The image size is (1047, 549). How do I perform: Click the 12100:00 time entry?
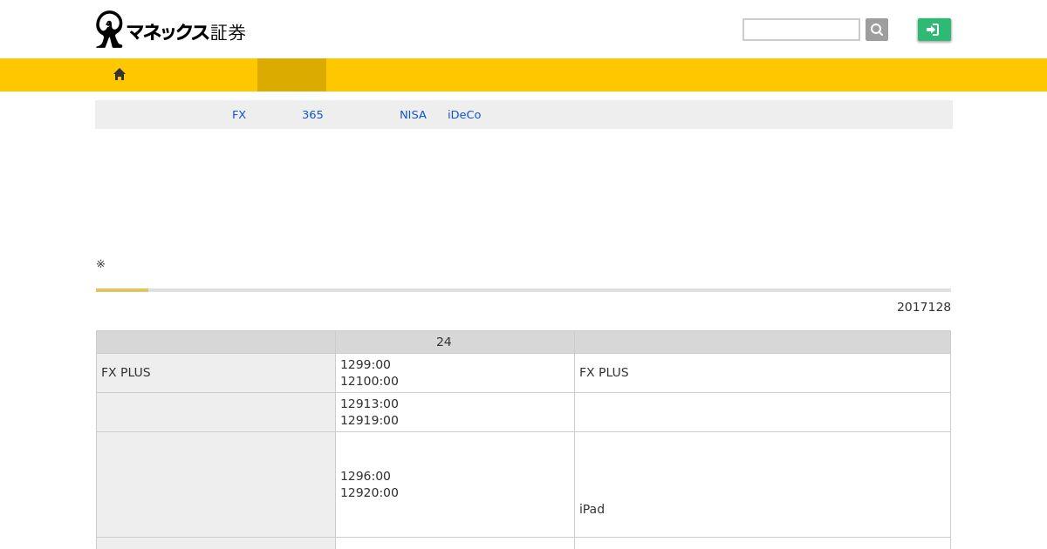[369, 381]
